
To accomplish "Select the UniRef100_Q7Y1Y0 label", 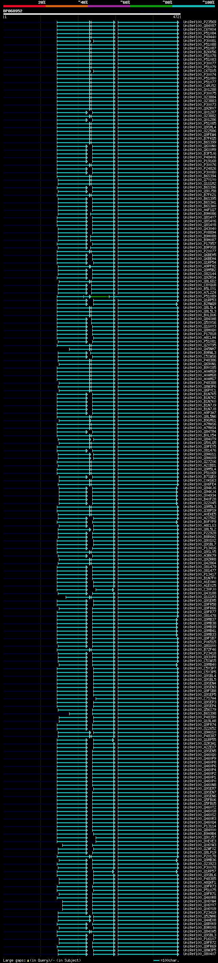I will pyautogui.click(x=200, y=180).
